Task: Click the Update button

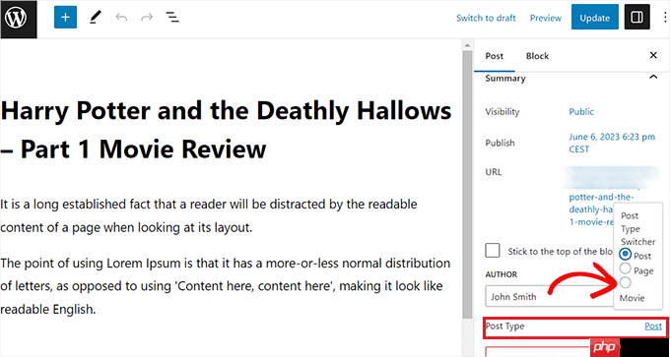Action: point(594,17)
